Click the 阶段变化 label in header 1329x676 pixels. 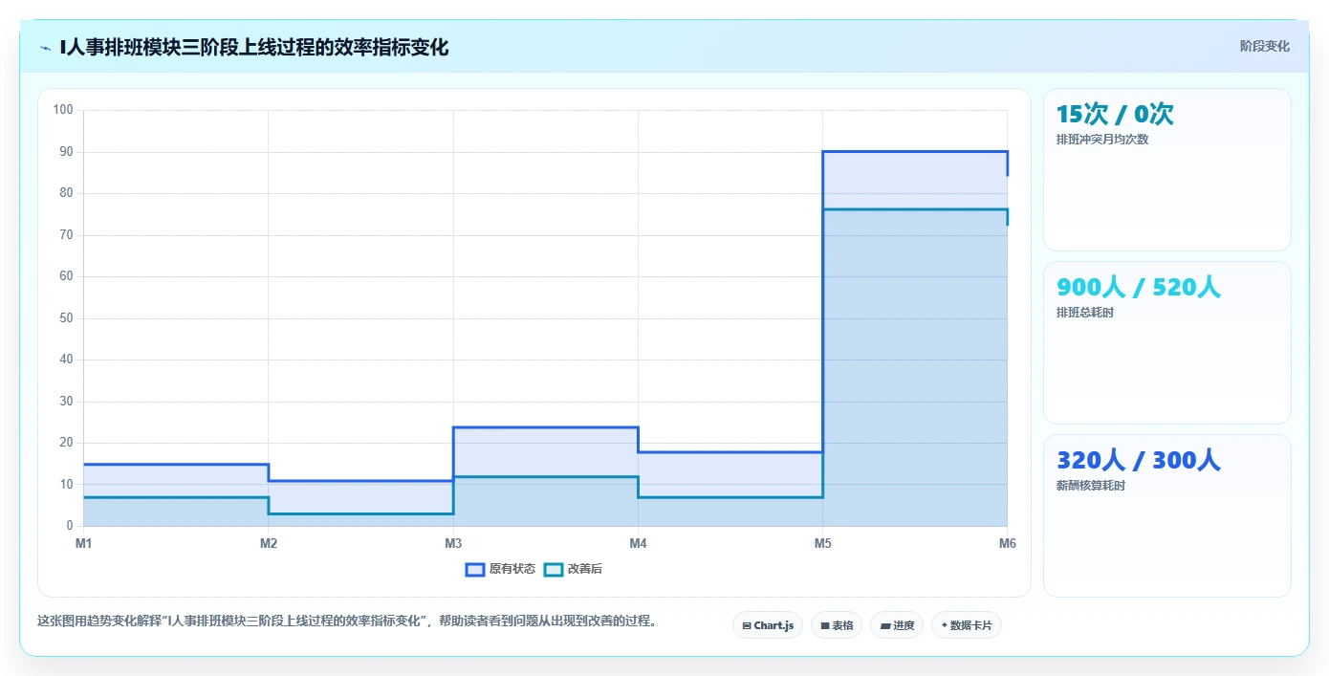click(x=1264, y=46)
